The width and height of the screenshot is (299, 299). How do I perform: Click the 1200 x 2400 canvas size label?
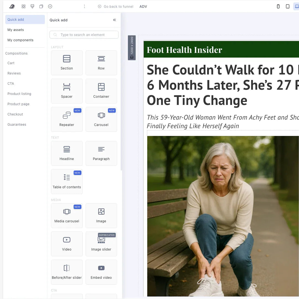(x=132, y=48)
